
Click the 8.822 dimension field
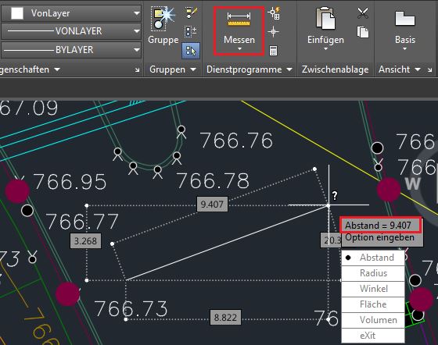pyautogui.click(x=225, y=317)
